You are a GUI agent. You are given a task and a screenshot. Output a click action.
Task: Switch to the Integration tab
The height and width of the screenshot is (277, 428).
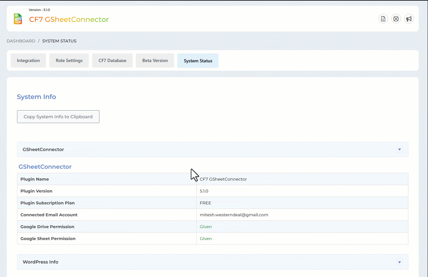[x=28, y=60]
